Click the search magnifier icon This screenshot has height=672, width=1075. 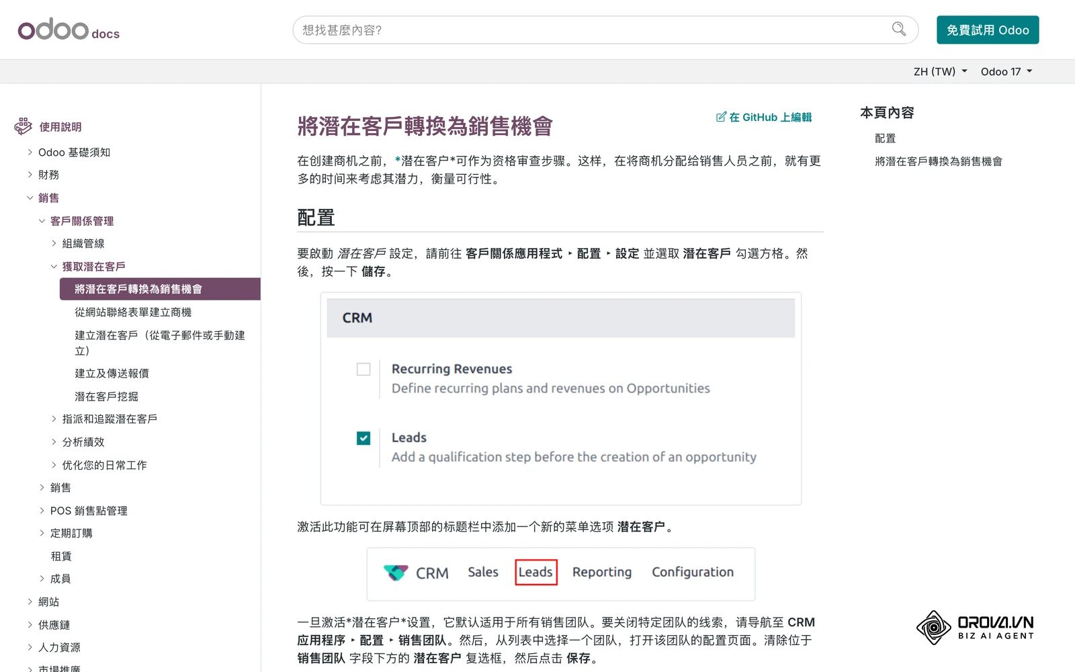tap(899, 29)
